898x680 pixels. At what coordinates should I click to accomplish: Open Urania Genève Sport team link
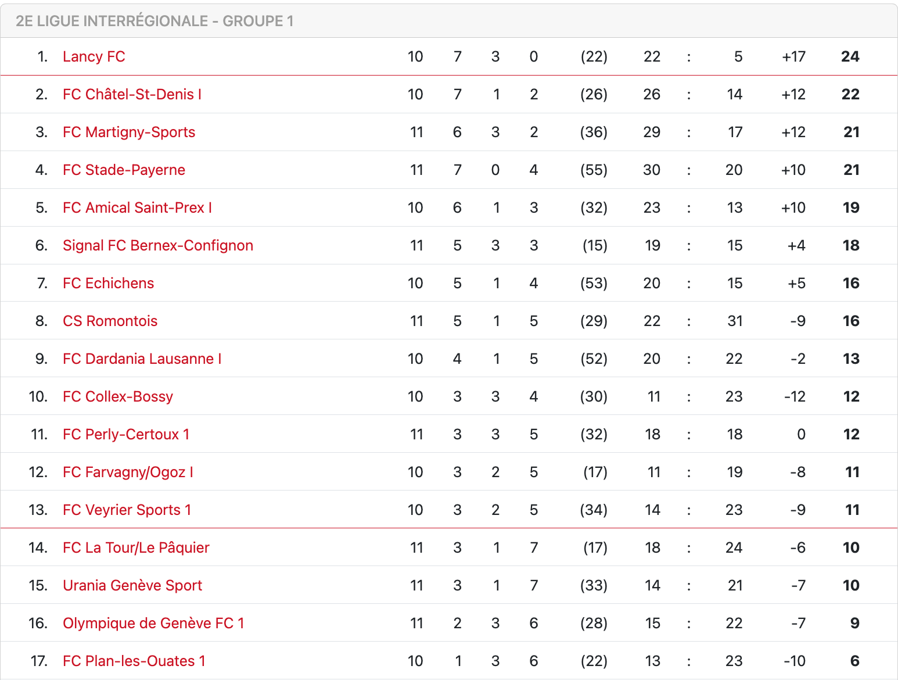point(132,585)
